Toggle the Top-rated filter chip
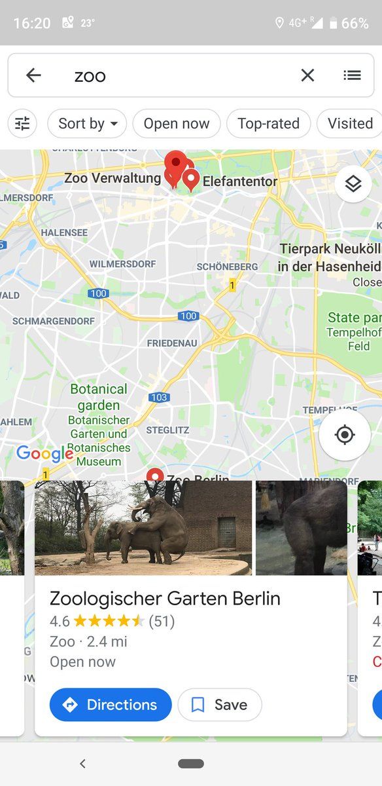 point(268,123)
